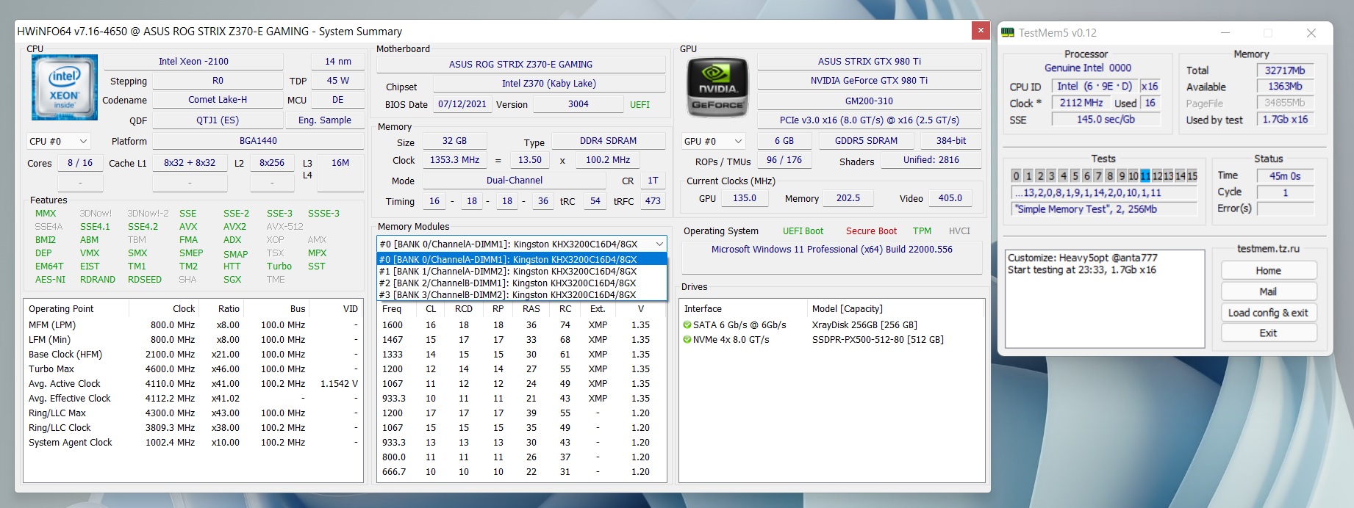Click the BIOS Date 07/12/2021 value

click(x=462, y=104)
